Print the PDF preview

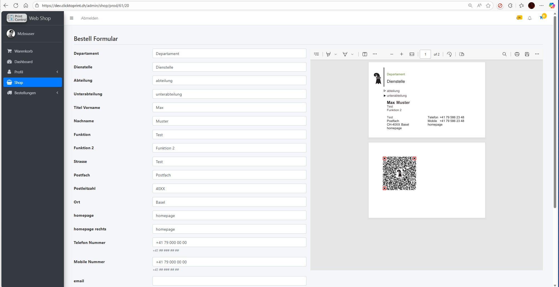(x=517, y=54)
